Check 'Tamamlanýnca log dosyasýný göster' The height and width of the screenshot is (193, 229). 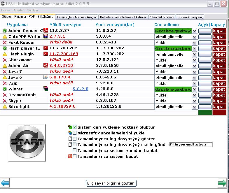[x=74, y=139]
